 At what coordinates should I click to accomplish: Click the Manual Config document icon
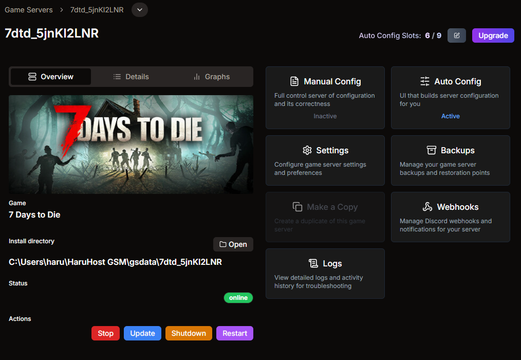tap(294, 82)
